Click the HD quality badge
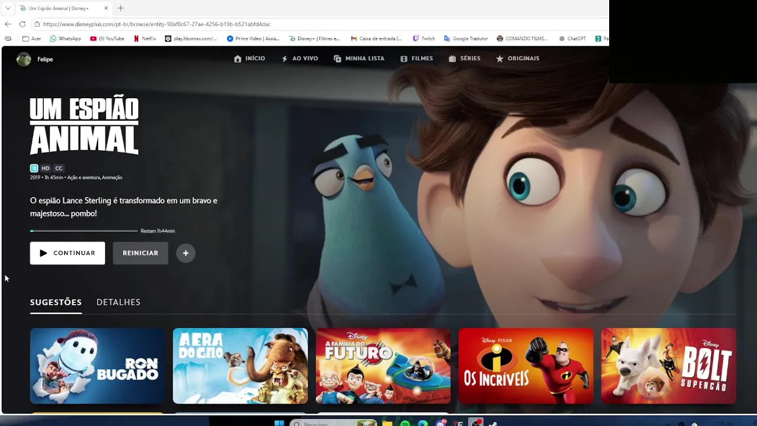Viewport: 757px width, 426px height. [46, 169]
